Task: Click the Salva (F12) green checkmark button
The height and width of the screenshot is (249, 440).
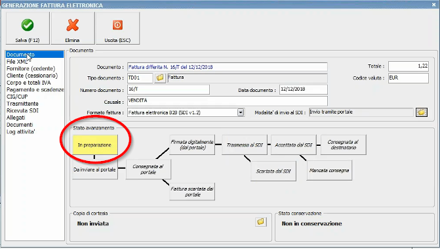Action: tap(28, 28)
